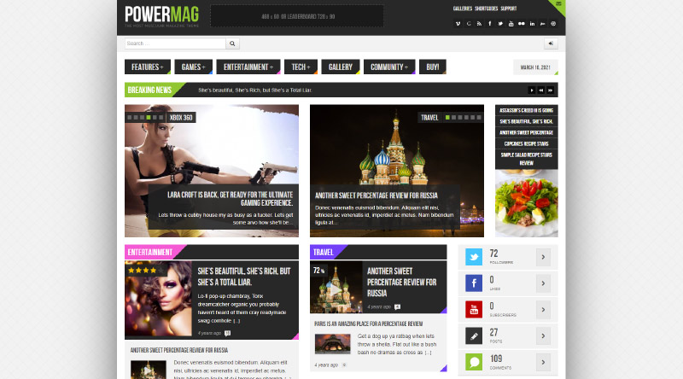
Task: Click the leaderboard ad banner placeholder
Action: point(297,16)
